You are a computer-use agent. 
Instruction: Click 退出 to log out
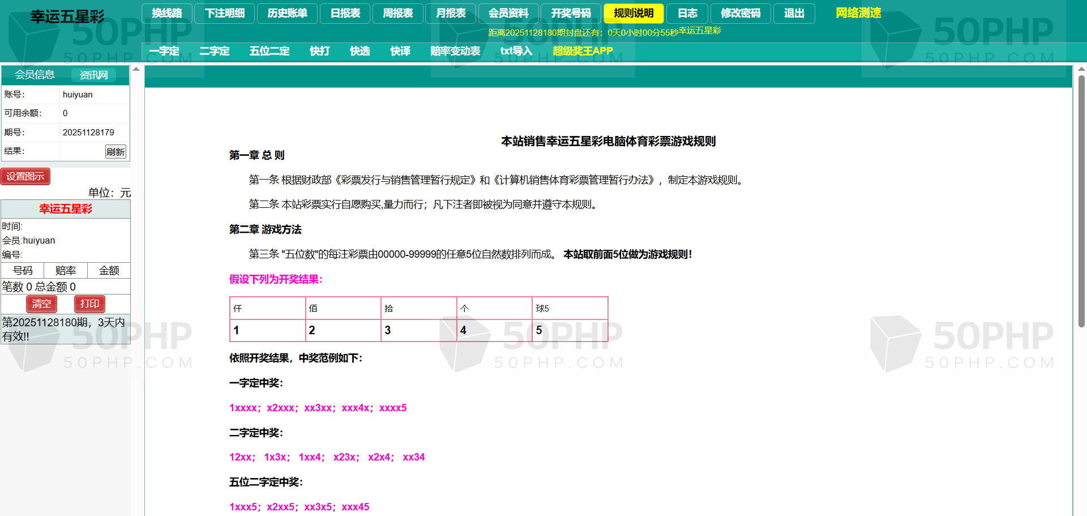point(794,13)
